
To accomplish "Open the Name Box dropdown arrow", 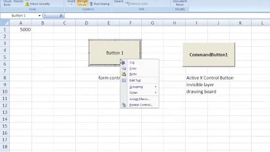I will click(39, 16).
